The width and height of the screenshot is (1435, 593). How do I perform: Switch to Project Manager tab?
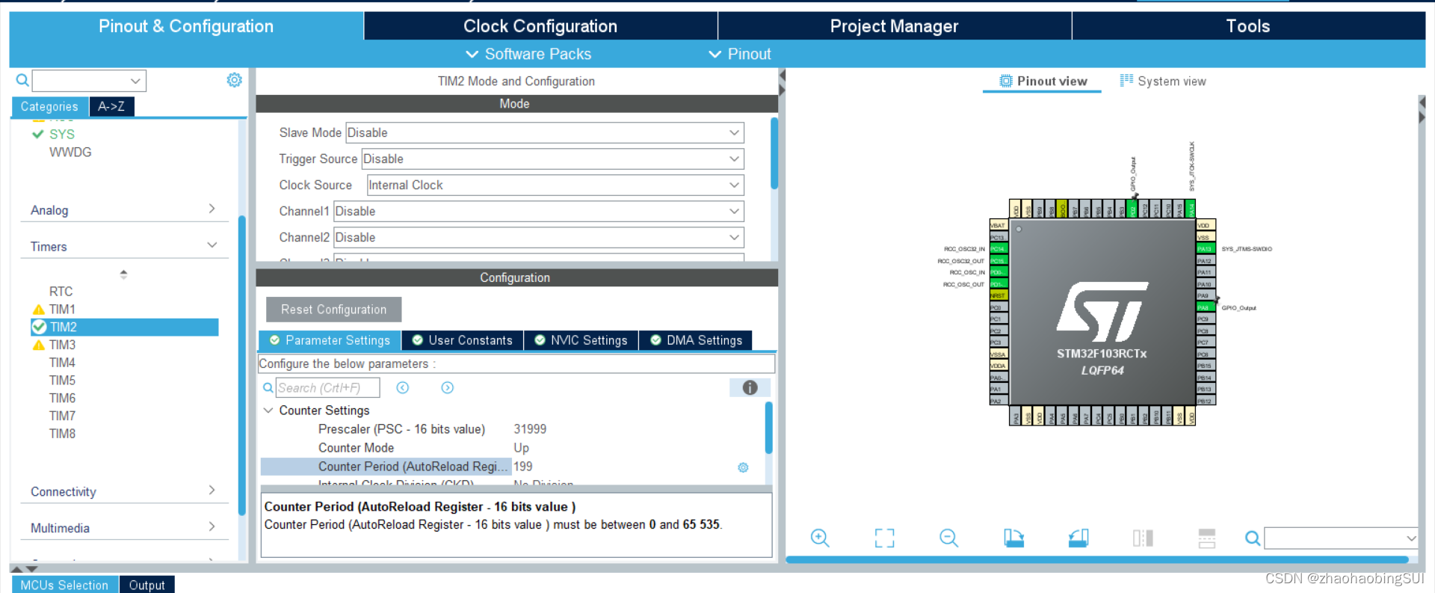tap(894, 26)
